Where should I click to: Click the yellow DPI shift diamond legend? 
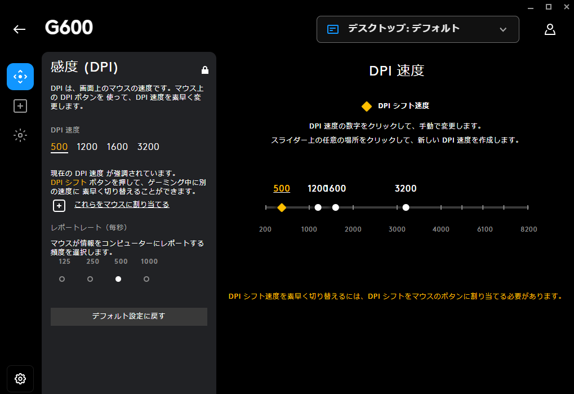[367, 107]
